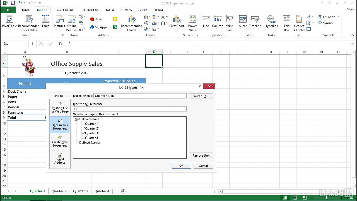The width and height of the screenshot is (357, 201).
Task: Insert an Object from Text group
Action: click(x=309, y=29)
